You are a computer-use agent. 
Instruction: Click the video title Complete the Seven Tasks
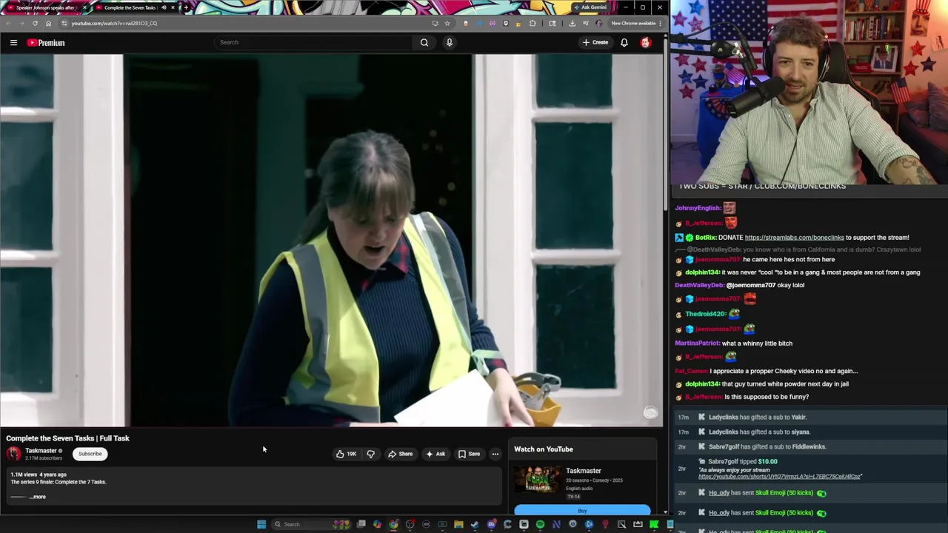coord(67,438)
